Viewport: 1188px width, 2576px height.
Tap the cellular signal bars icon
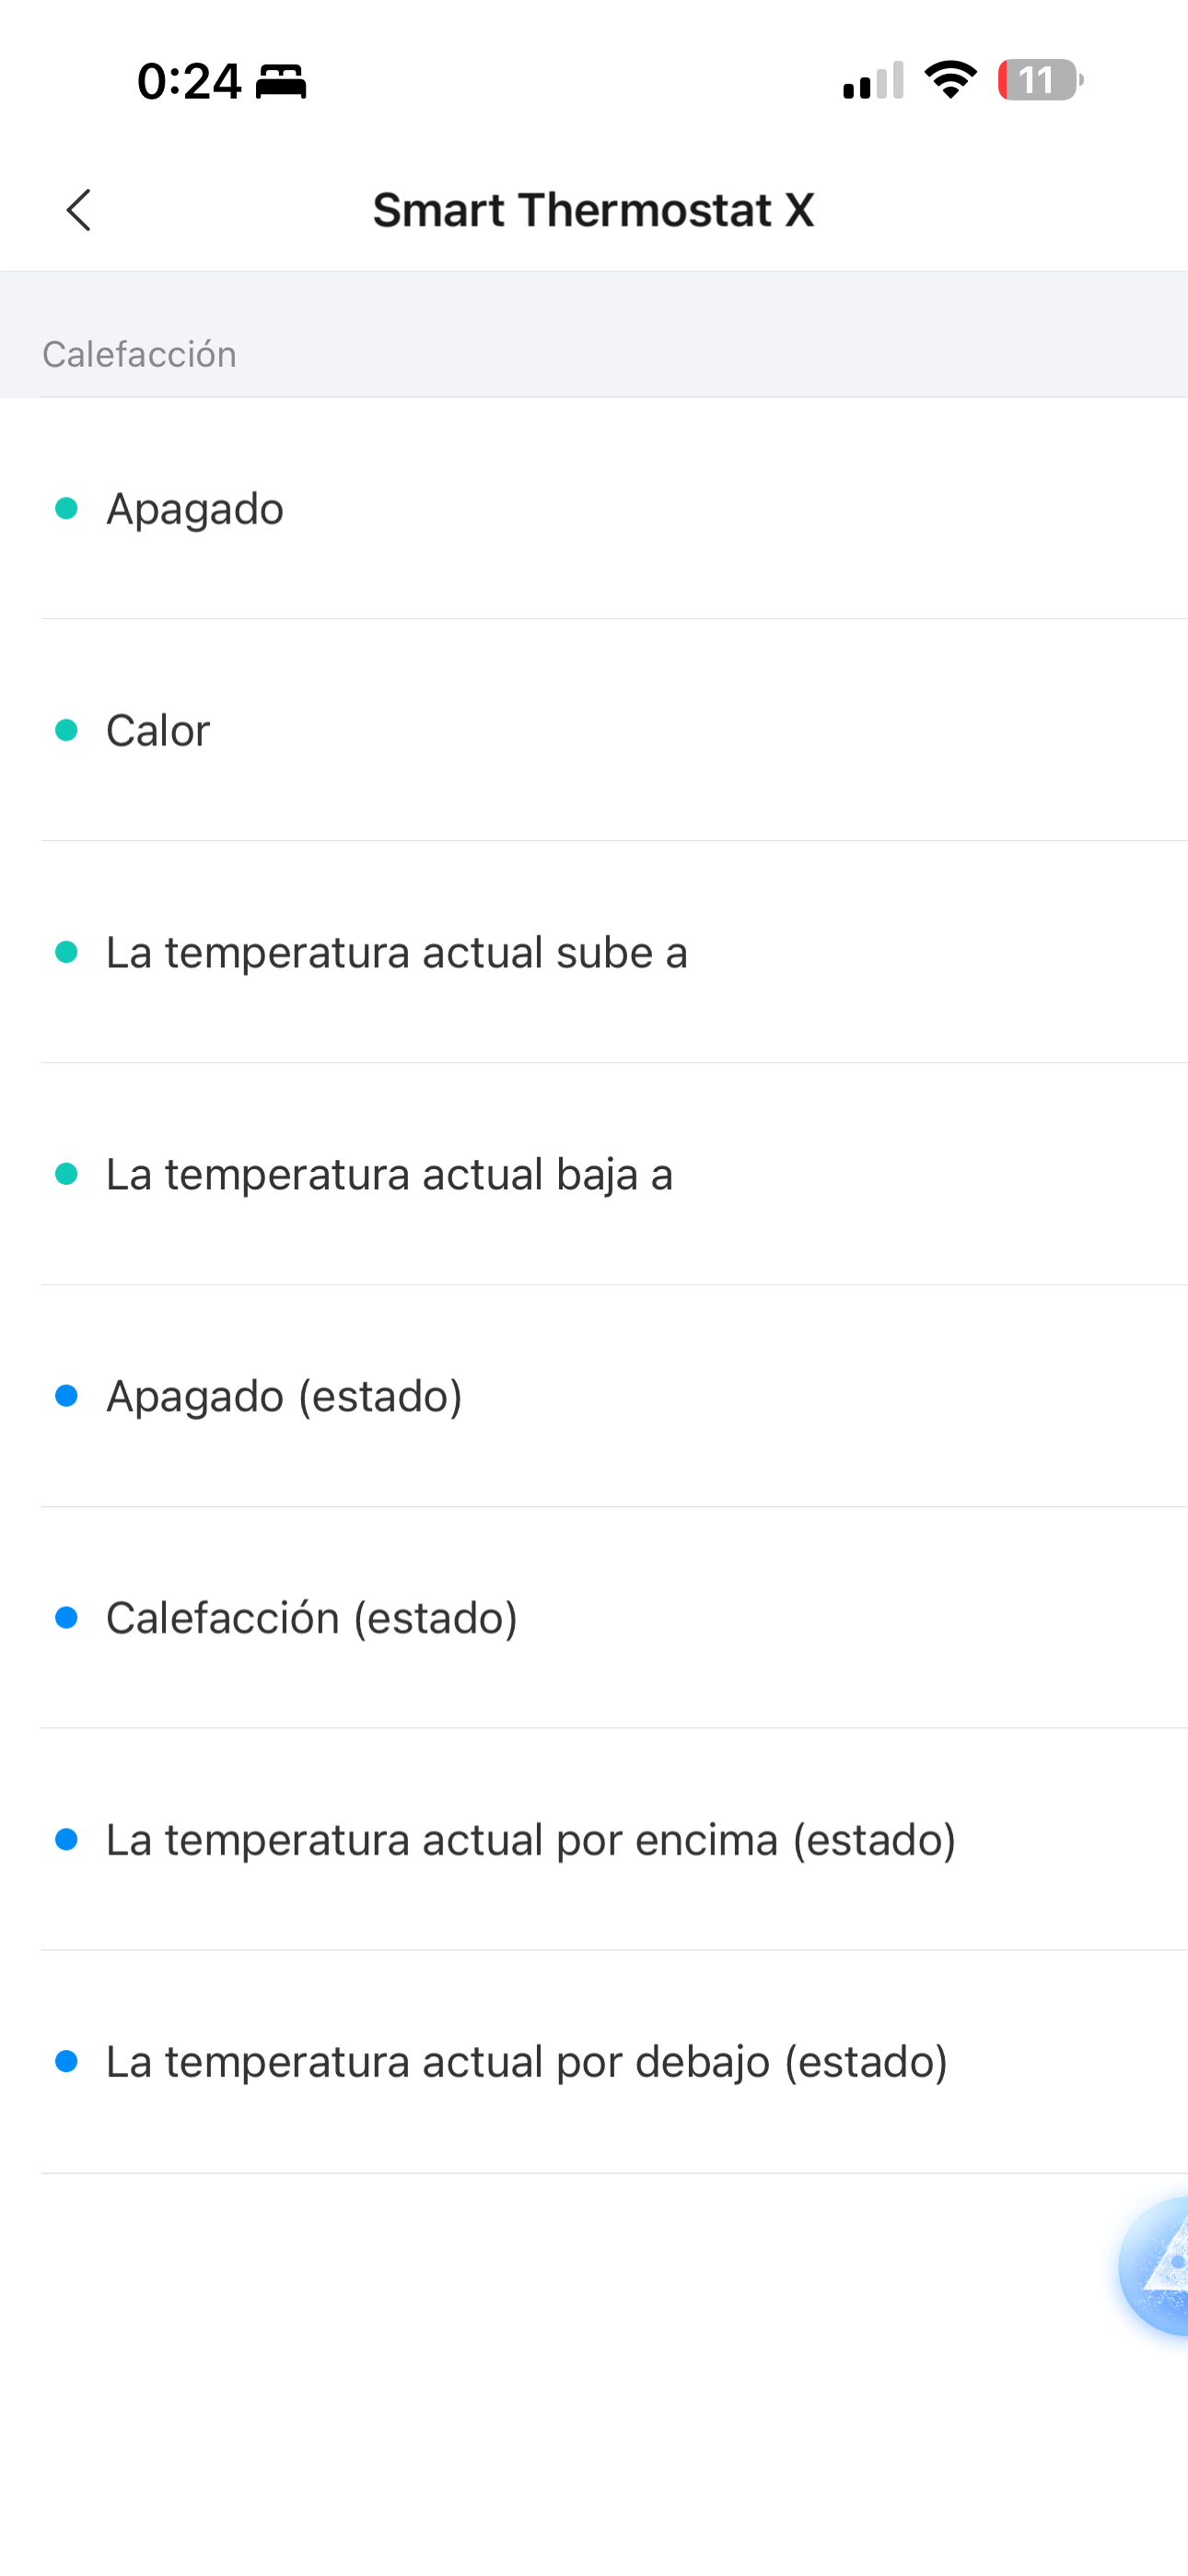pos(873,80)
